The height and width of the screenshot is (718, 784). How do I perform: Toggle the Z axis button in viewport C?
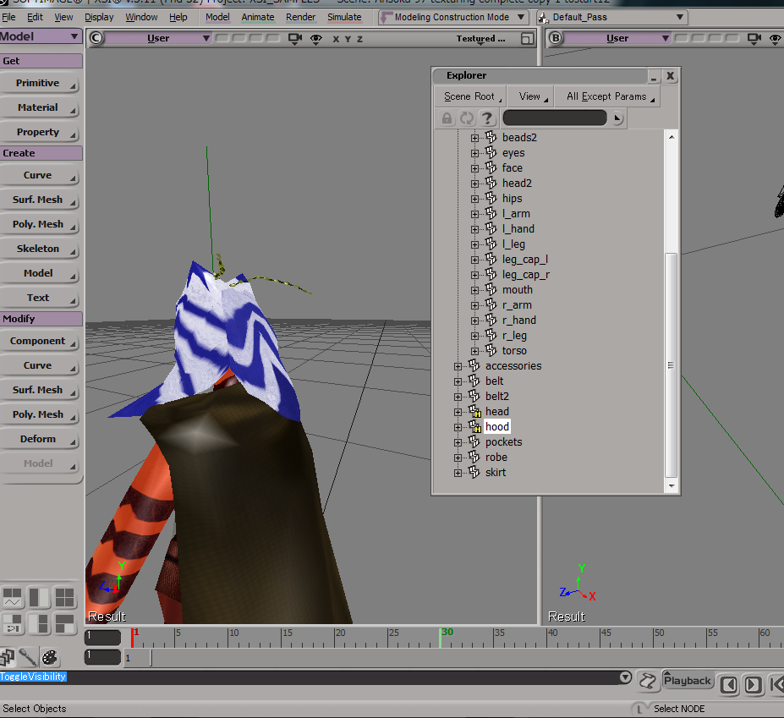359,39
